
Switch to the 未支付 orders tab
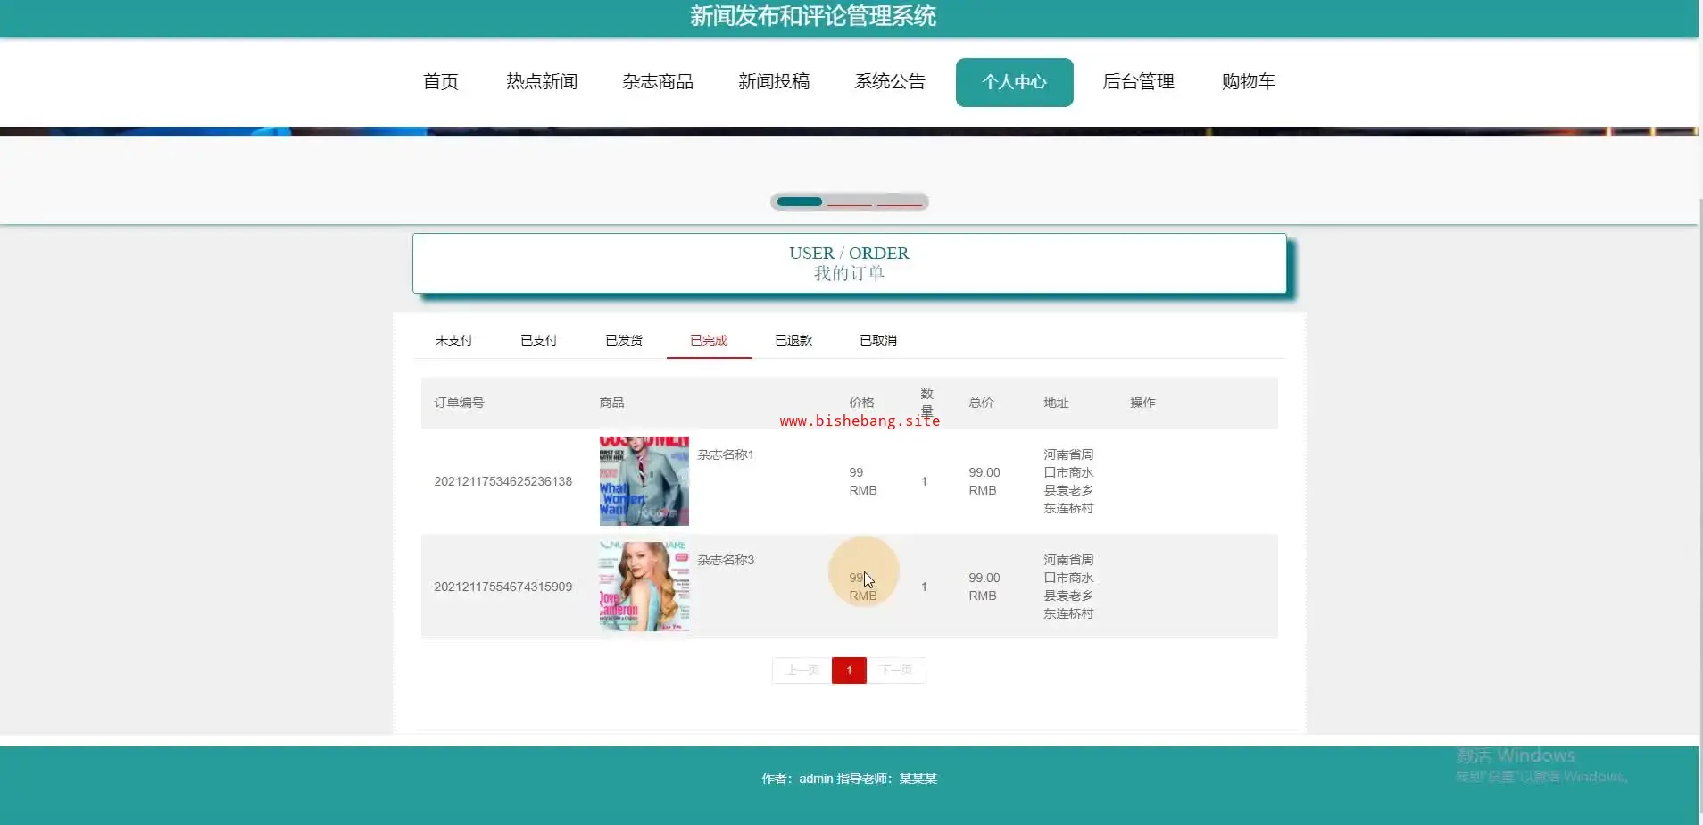[454, 340]
